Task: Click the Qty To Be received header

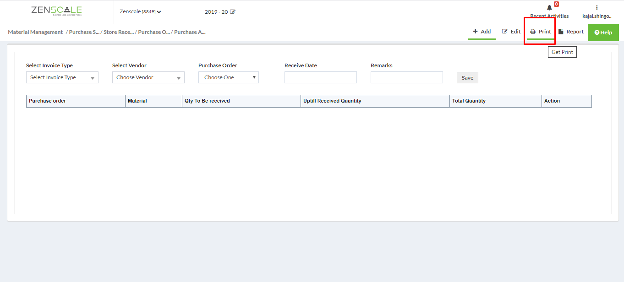Action: coord(241,101)
